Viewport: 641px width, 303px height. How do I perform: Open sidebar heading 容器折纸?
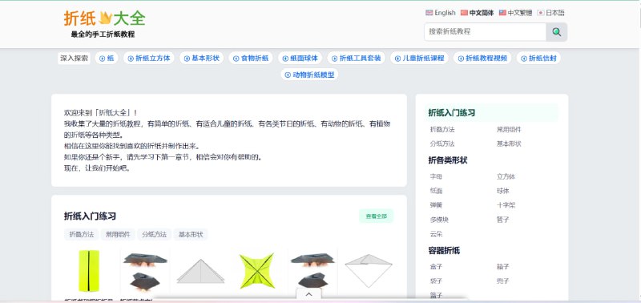tap(444, 250)
